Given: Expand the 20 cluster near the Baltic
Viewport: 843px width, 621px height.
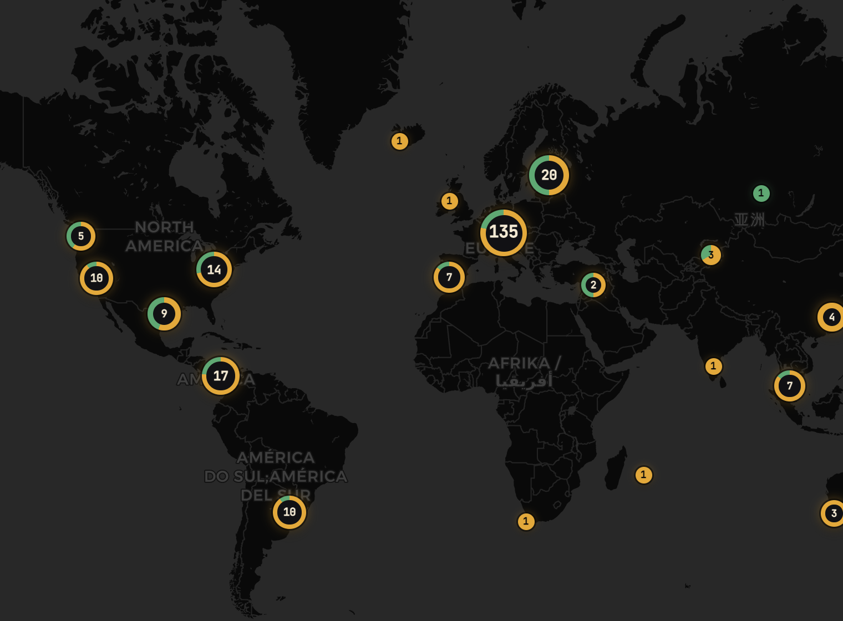Looking at the screenshot, I should point(549,175).
